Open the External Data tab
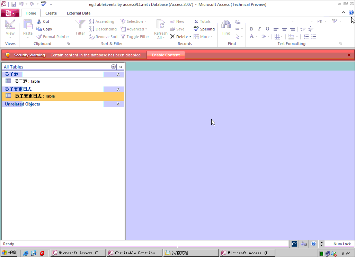355x257 pixels. 79,13
